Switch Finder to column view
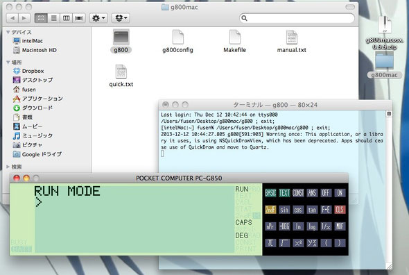This screenshot has height=275, width=409. tap(67, 18)
